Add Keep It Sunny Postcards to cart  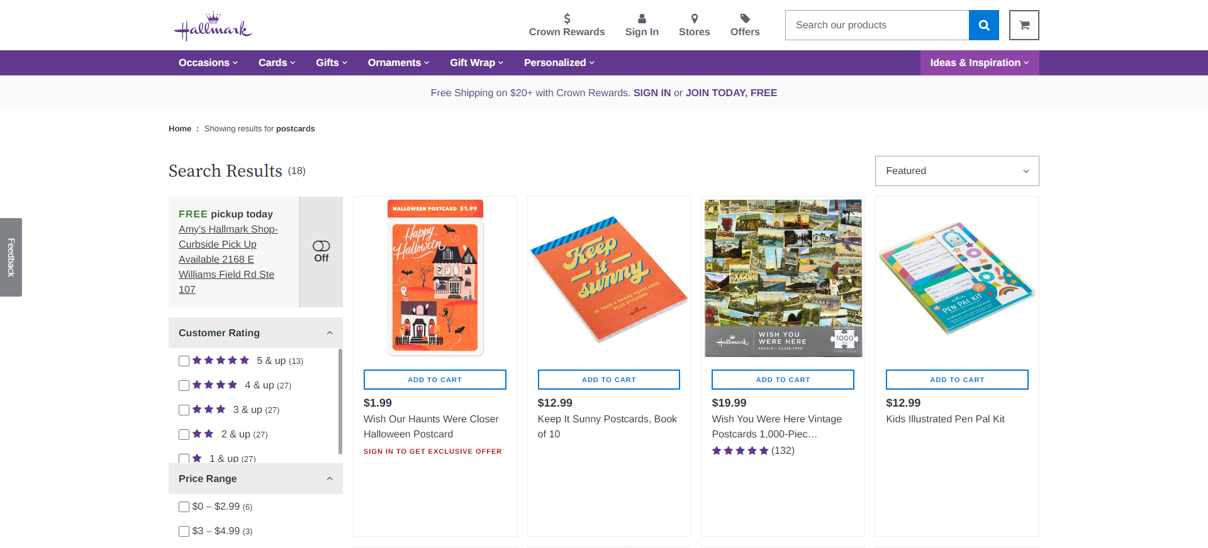pyautogui.click(x=608, y=380)
